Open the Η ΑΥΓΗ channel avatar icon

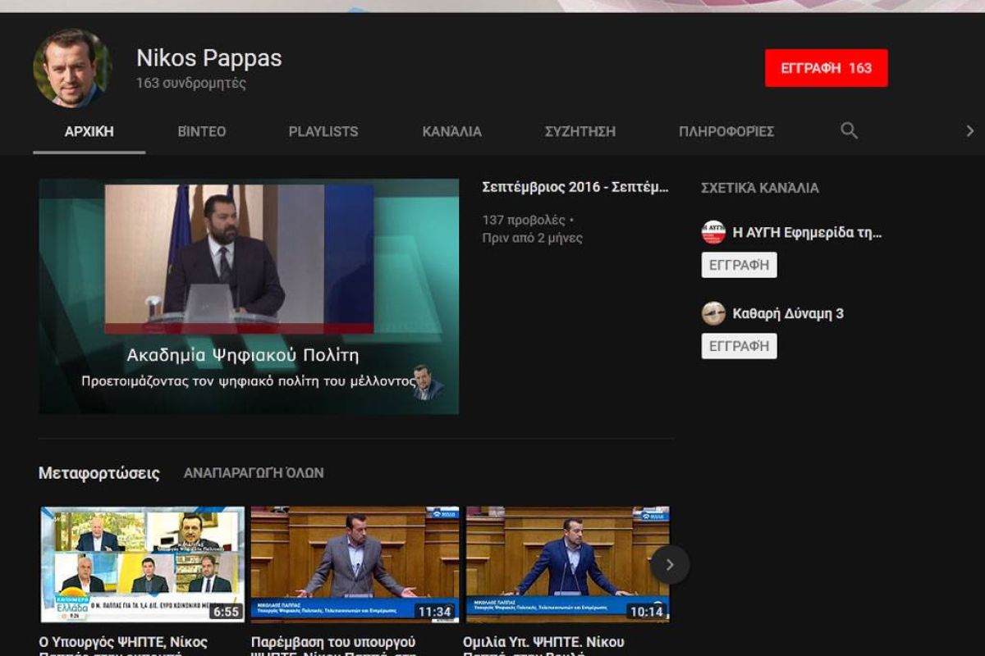[713, 232]
